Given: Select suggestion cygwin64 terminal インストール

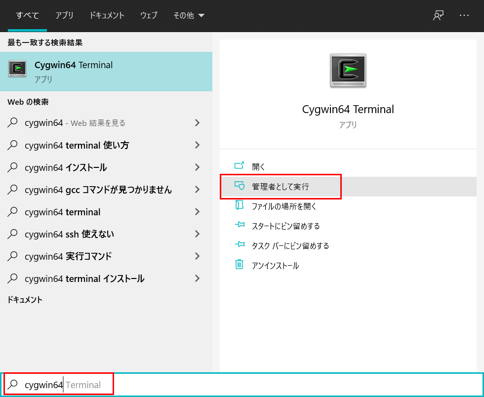Looking at the screenshot, I should click(106, 278).
